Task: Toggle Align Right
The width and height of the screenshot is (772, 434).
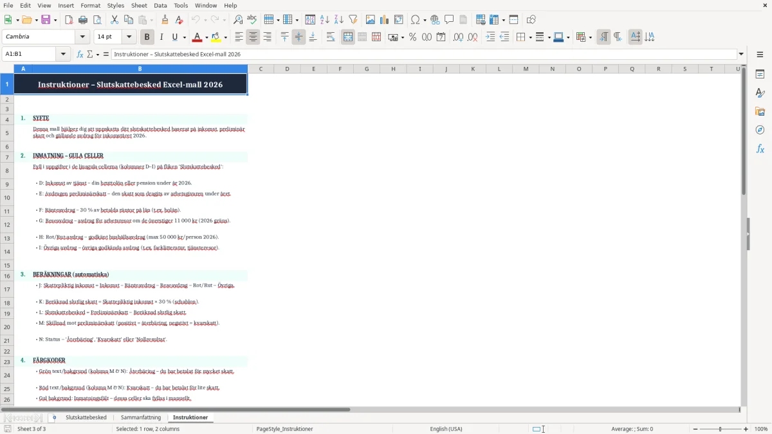Action: (267, 37)
